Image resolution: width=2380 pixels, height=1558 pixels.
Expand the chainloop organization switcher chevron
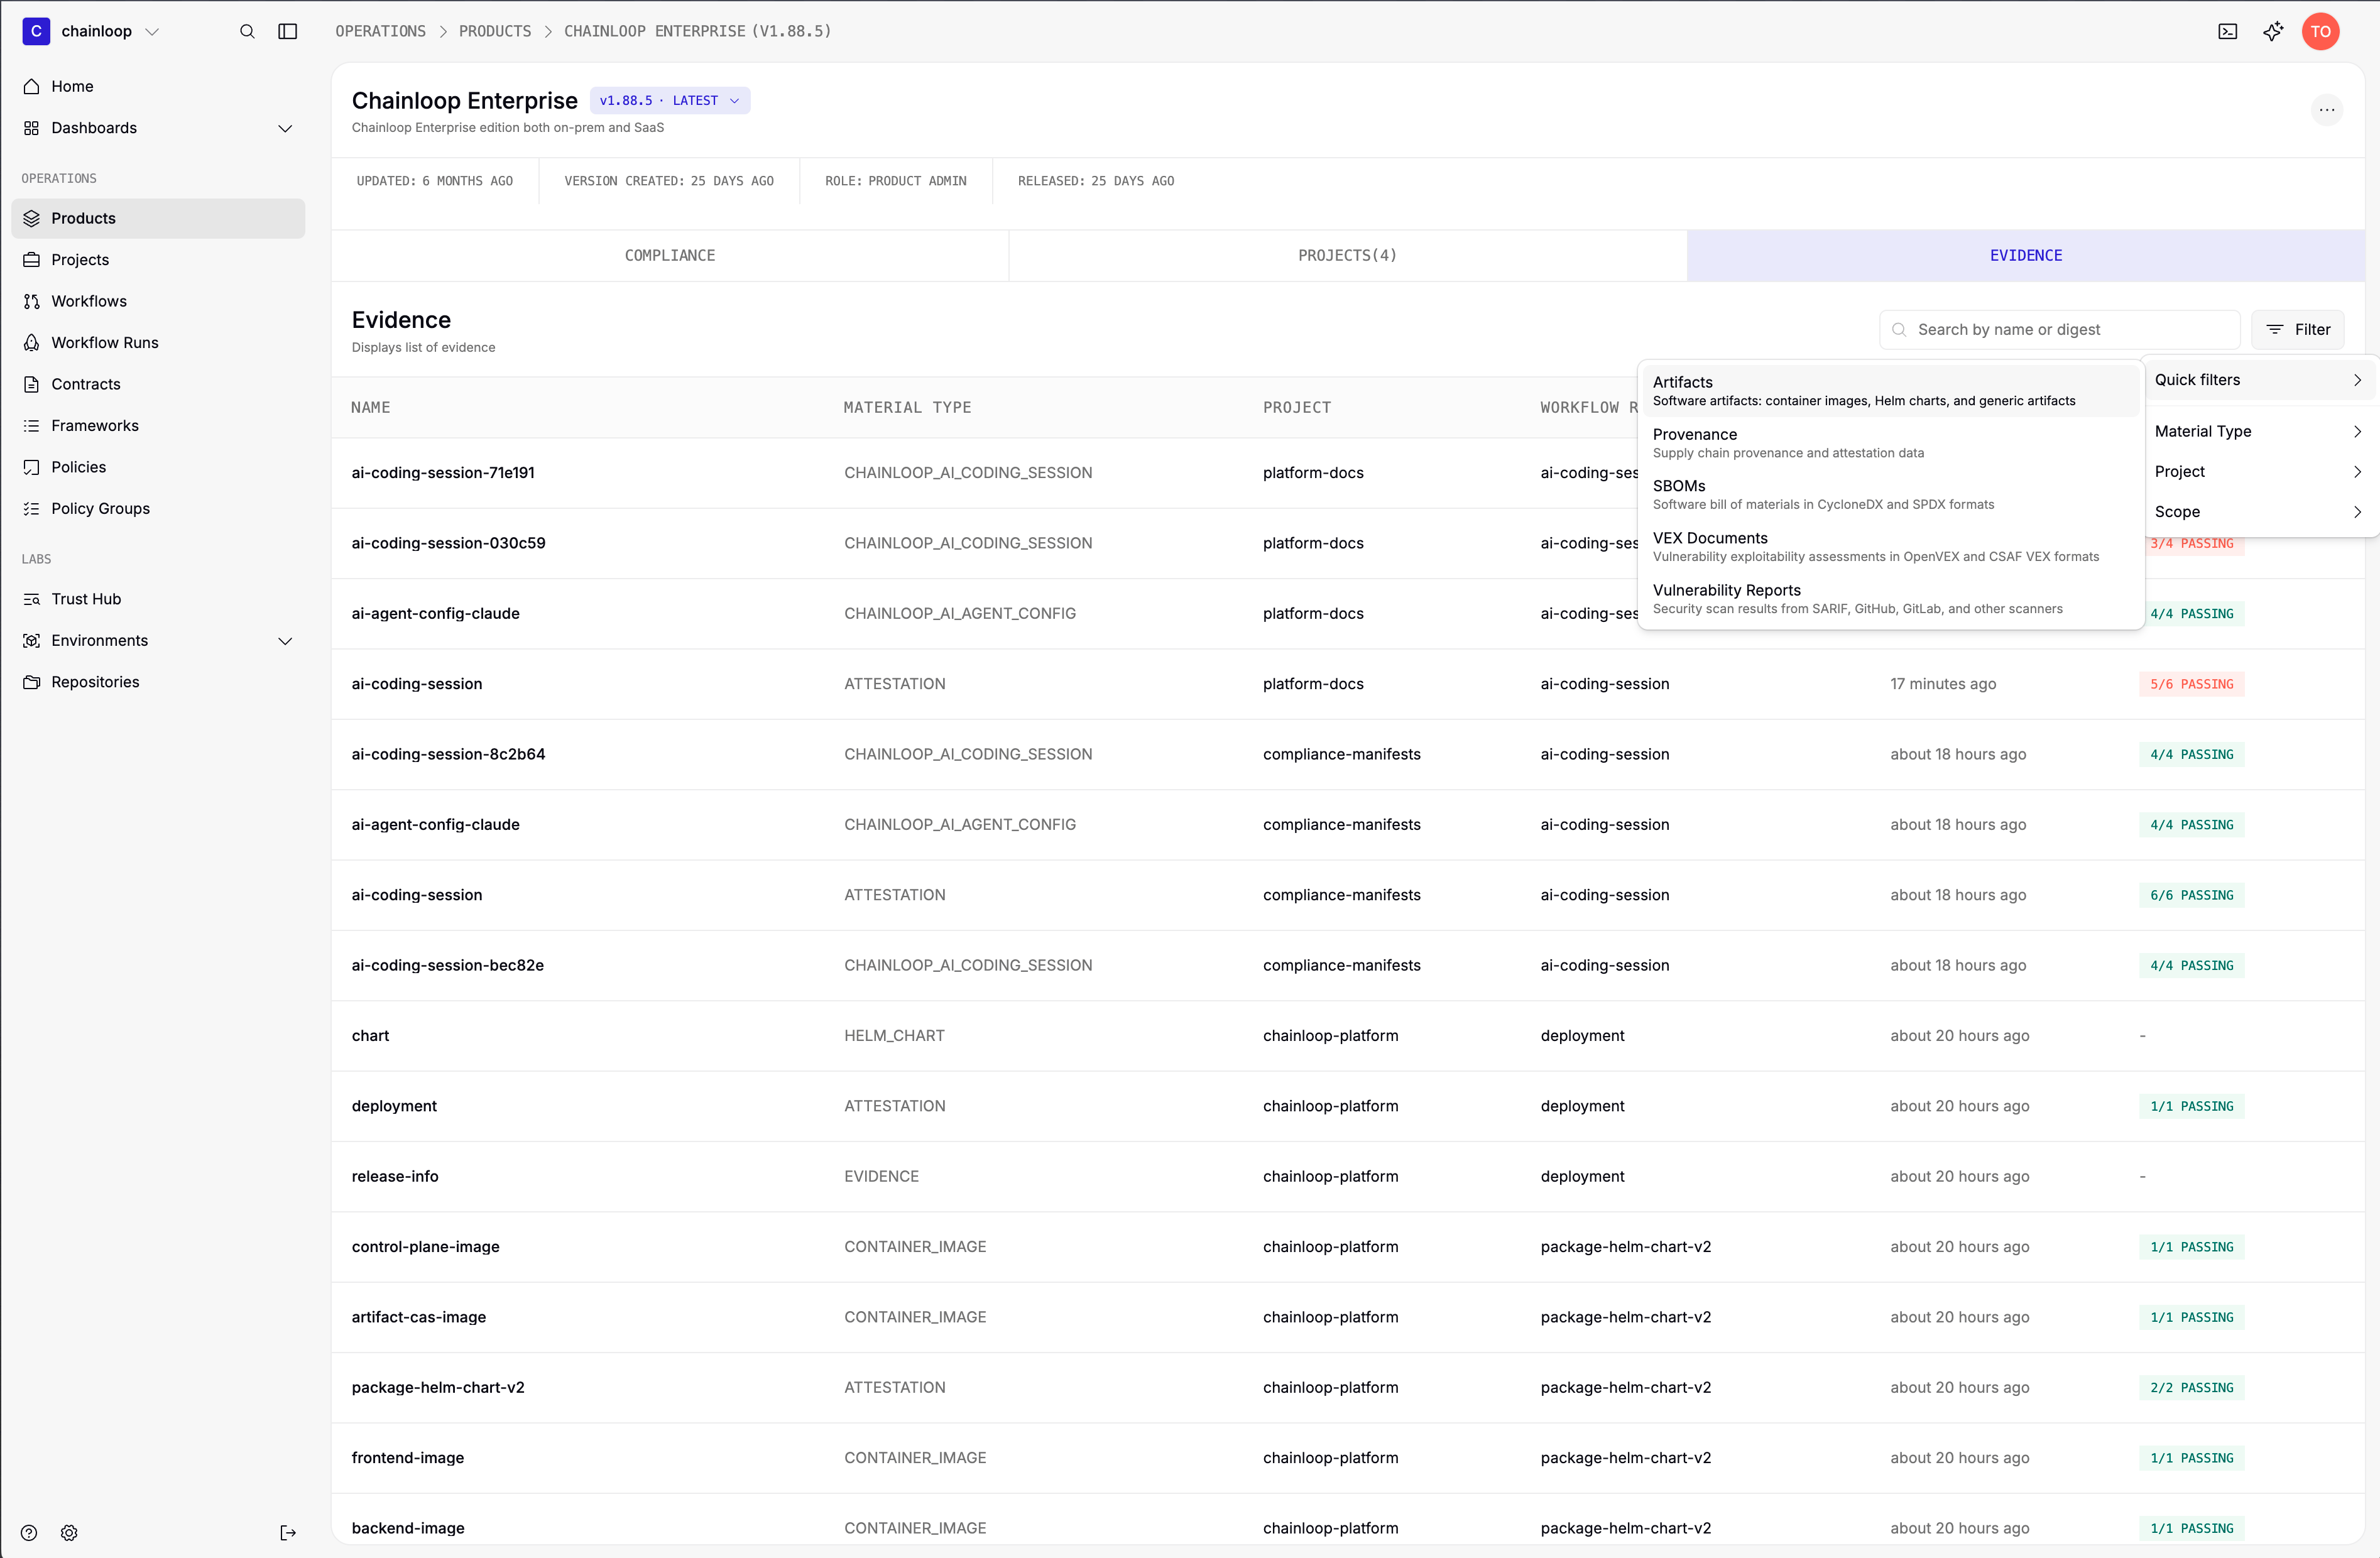(152, 31)
